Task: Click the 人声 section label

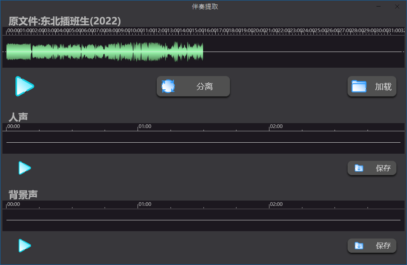Action: (18, 117)
